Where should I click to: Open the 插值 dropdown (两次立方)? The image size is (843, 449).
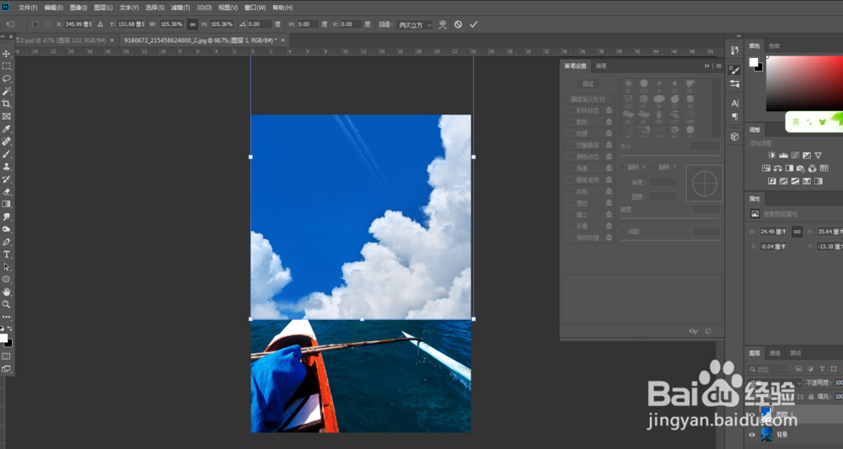tap(414, 24)
